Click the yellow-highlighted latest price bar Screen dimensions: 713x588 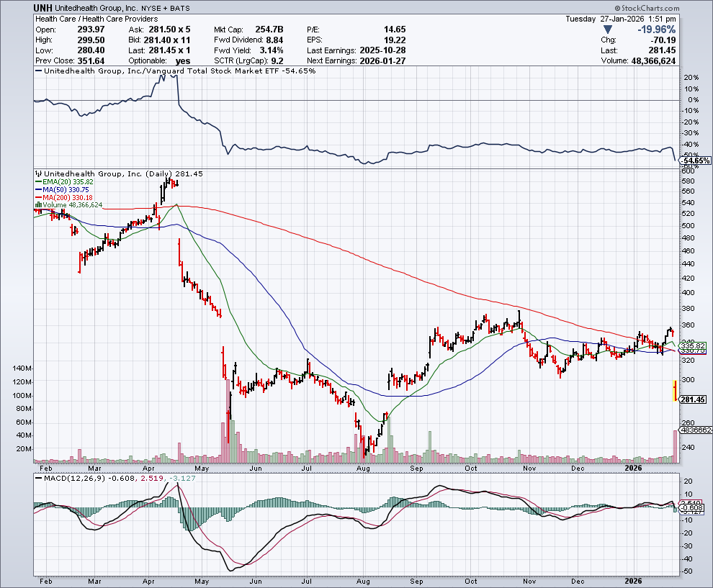pos(674,390)
